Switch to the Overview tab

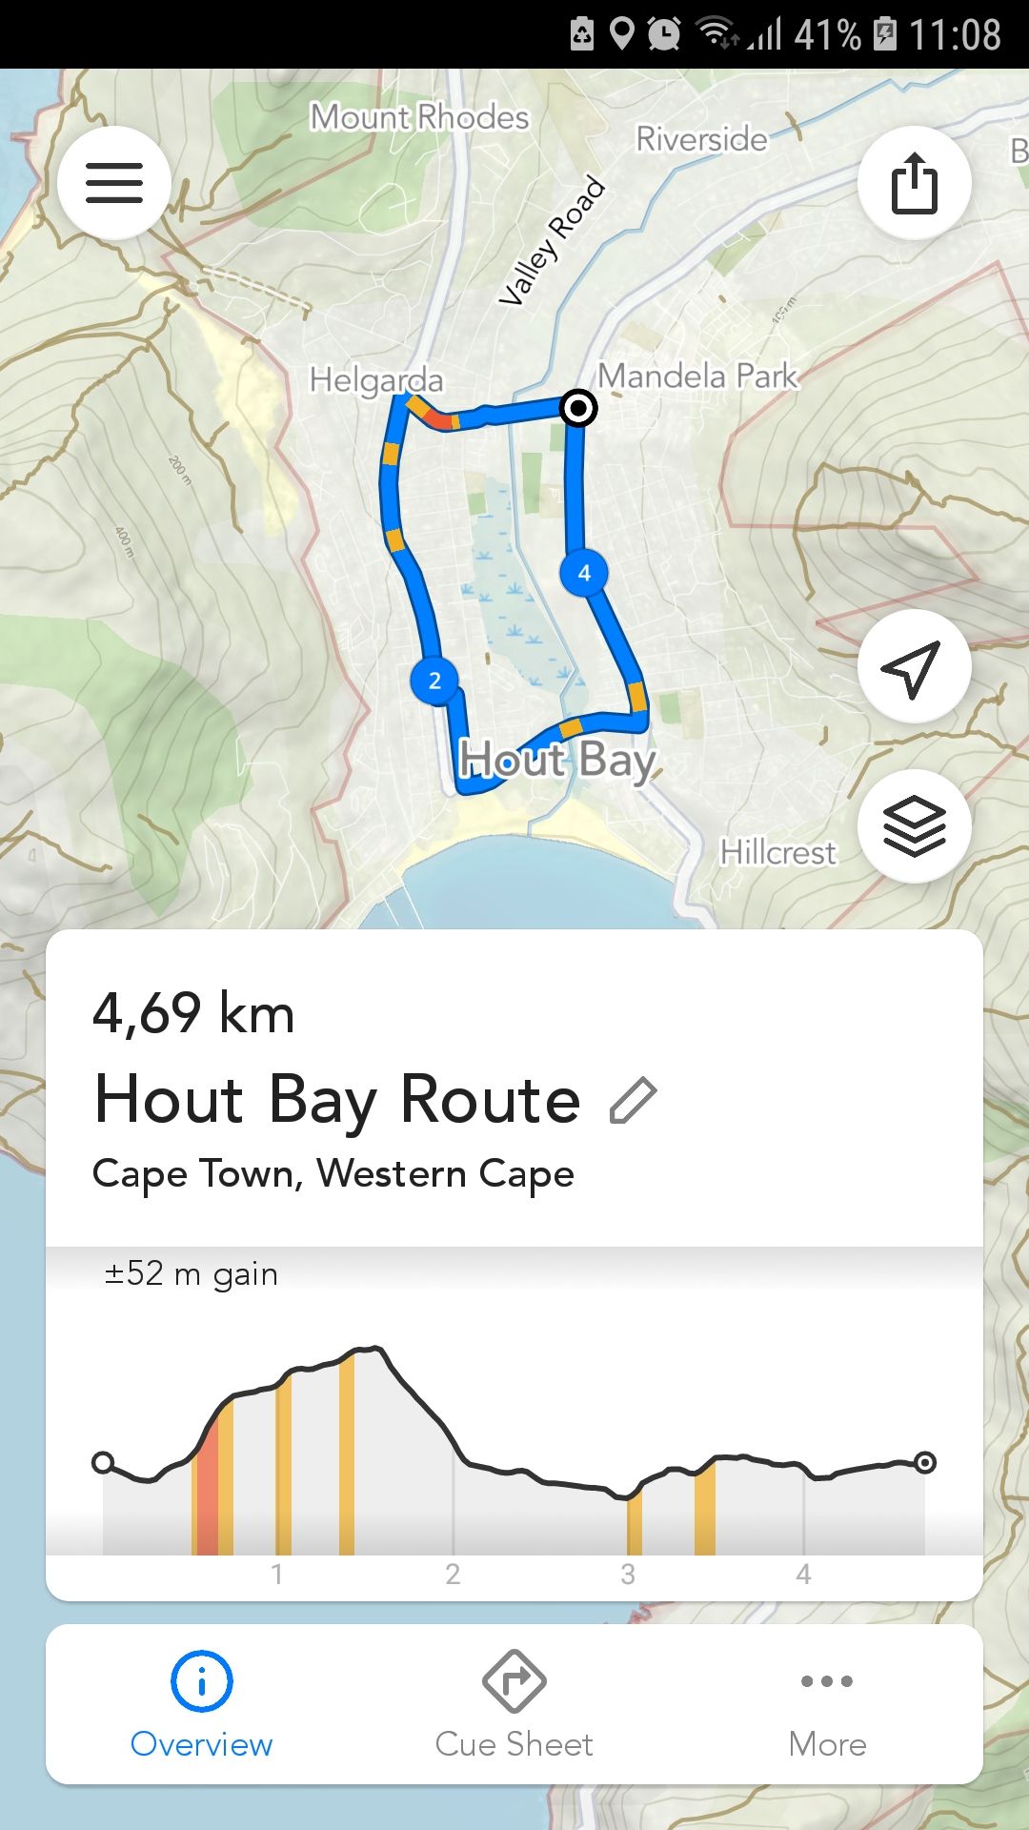[201, 1744]
